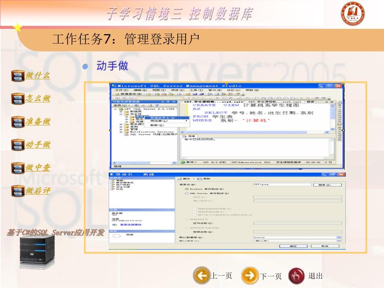Screen dimensions: 384x288
Task: Open the 脚本 dropdown in the login dialog
Action: pyautogui.click(x=186, y=179)
